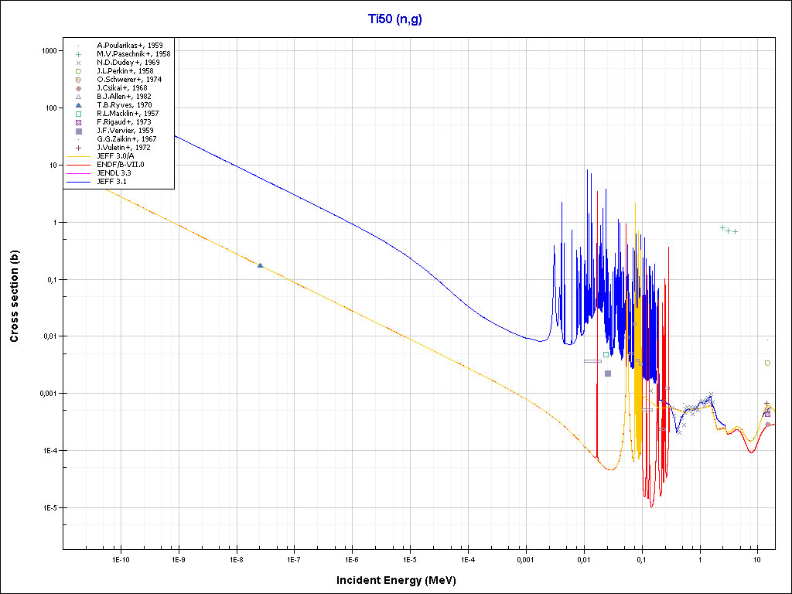Click the JEFF 3.0/A yellow legend line
Viewport: 792px width, 594px height.
pos(79,156)
